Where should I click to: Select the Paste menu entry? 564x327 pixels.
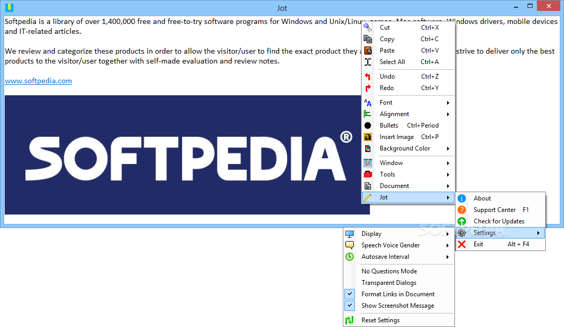408,51
